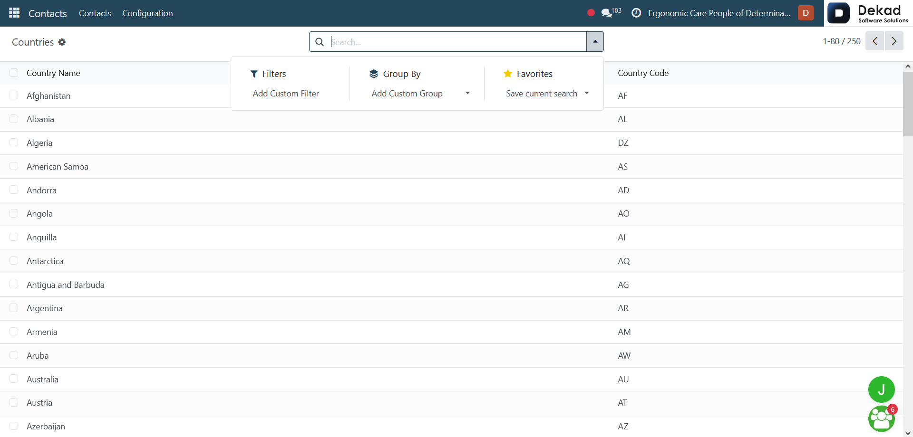
Task: Expand the Add Custom Group dropdown
Action: click(x=467, y=93)
